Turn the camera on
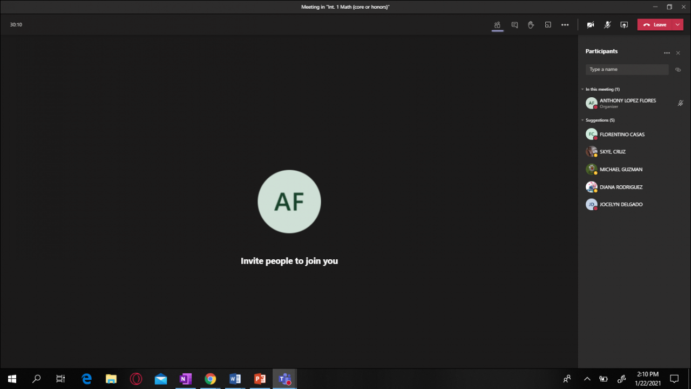 point(591,25)
